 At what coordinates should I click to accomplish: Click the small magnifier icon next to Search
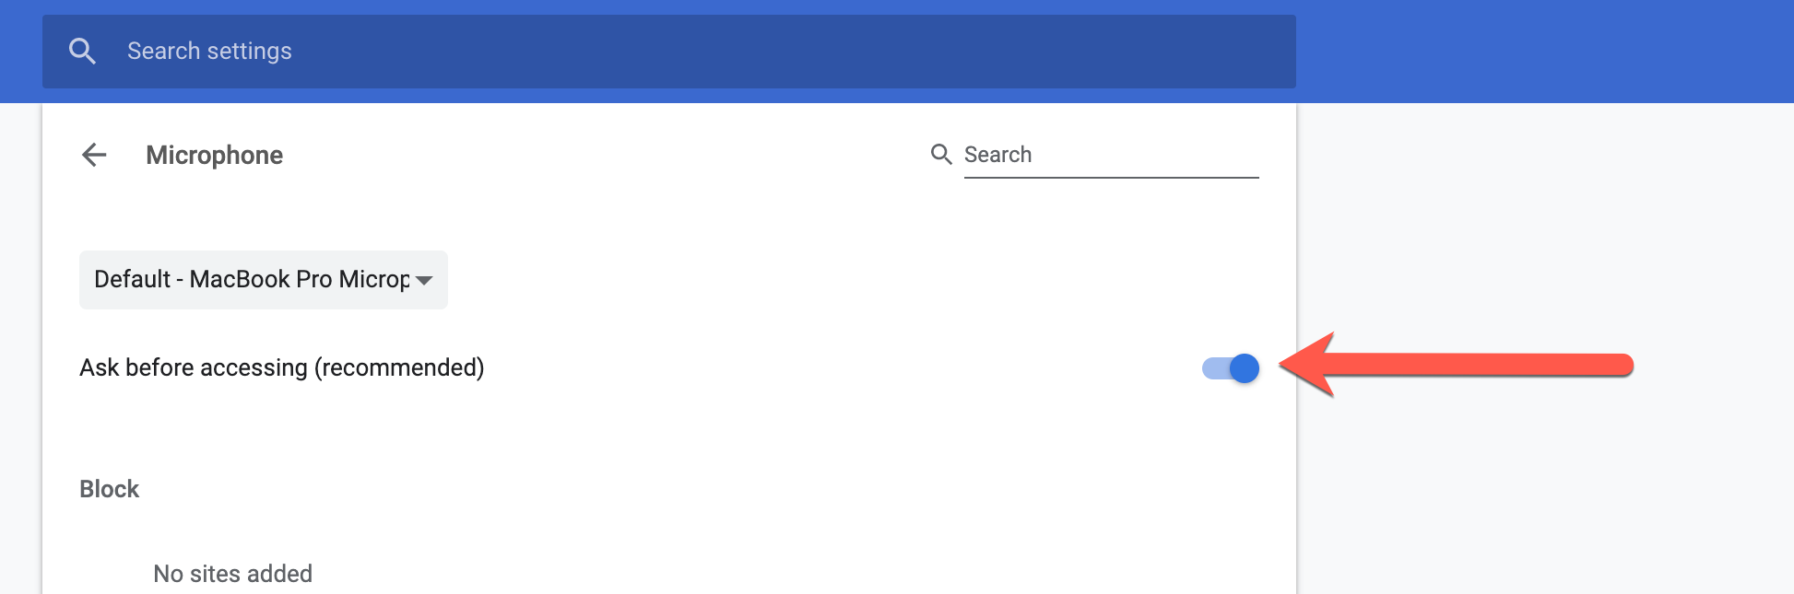pos(940,154)
